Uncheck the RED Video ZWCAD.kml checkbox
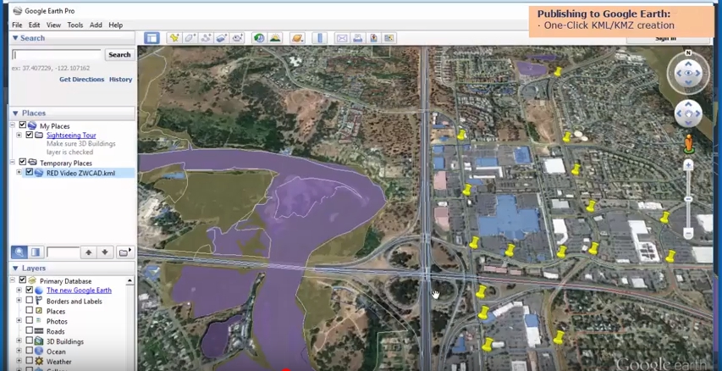Viewport: 722px width, 371px height. pyautogui.click(x=30, y=172)
